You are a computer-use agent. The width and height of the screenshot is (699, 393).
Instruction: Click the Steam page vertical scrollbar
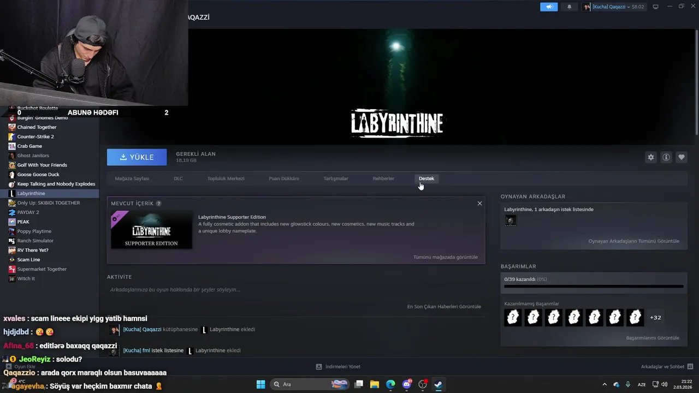(696, 82)
